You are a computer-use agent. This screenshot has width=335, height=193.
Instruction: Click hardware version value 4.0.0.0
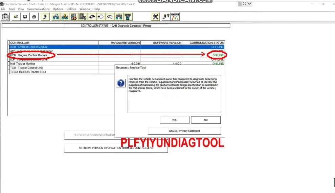135,64
